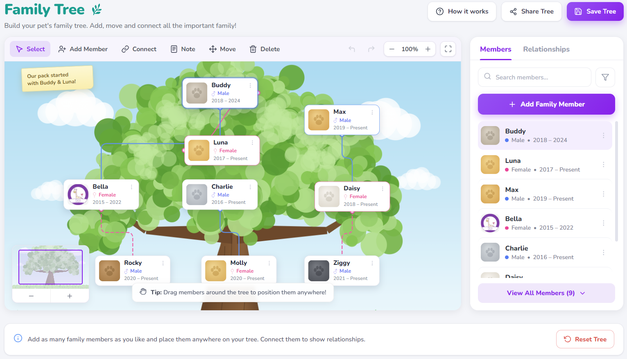Screen dimensions: 627x359
Task: Pick the Note tool
Action: tap(183, 49)
